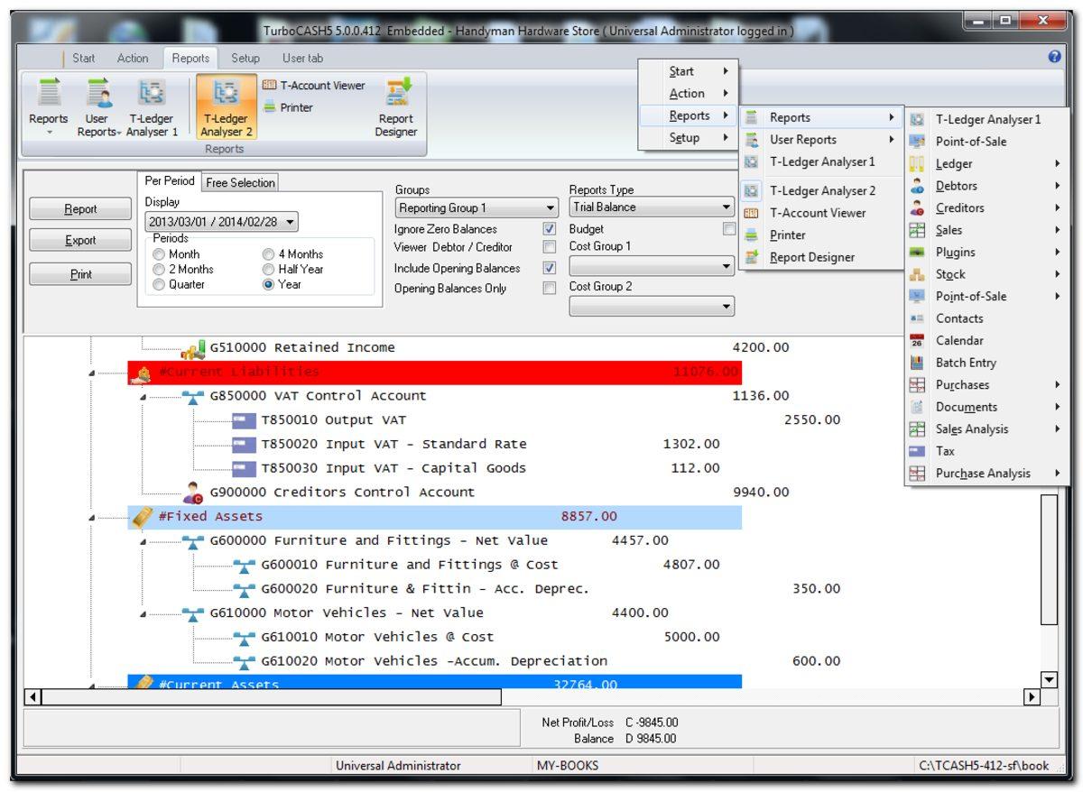Open Calendar from the Reports submenu
The width and height of the screenshot is (1083, 792).
[x=958, y=341]
